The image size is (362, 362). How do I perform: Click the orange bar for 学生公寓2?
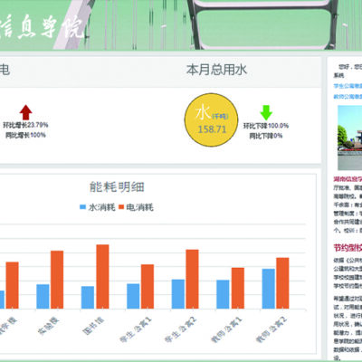pos(192,279)
